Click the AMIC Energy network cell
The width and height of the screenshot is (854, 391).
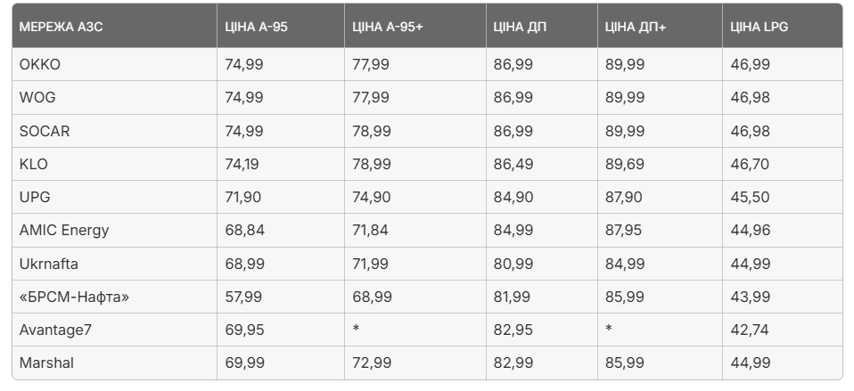tap(64, 230)
